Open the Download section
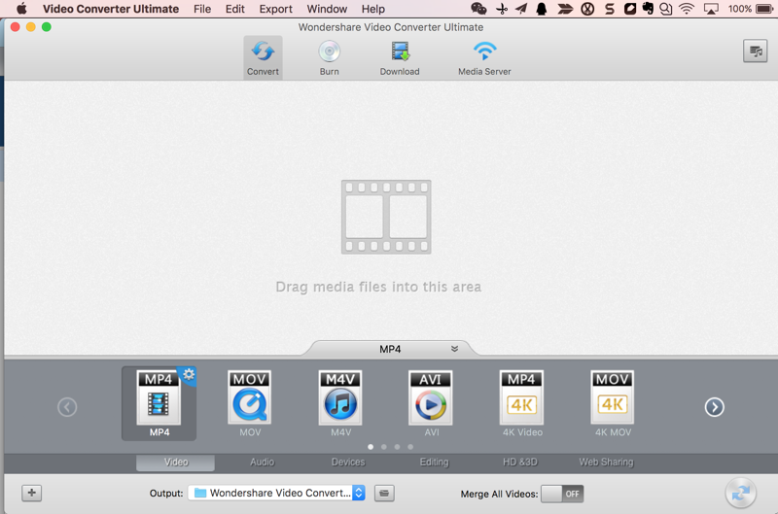This screenshot has height=514, width=778. pos(400,57)
